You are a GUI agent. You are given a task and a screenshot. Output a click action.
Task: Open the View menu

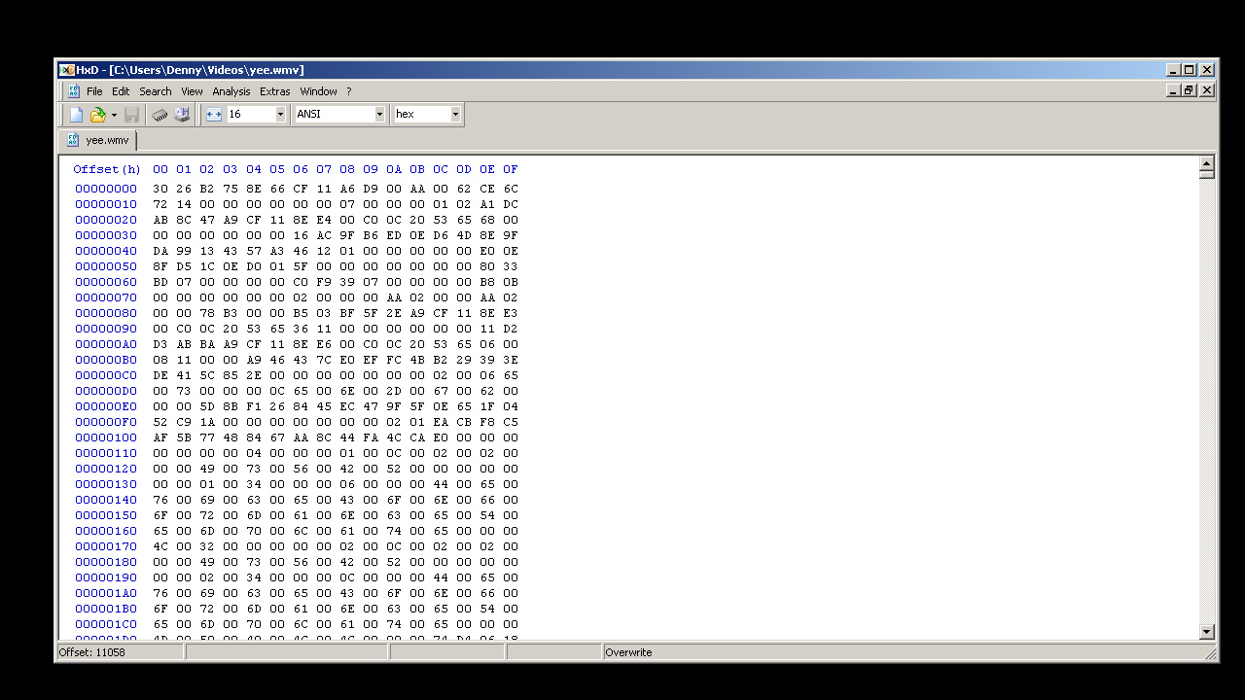(192, 91)
